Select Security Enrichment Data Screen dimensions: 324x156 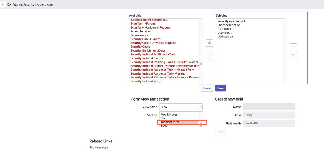click(148, 50)
